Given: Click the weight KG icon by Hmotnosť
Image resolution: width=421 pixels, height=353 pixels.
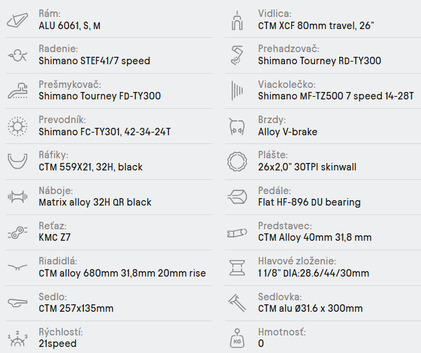Looking at the screenshot, I should [x=236, y=337].
